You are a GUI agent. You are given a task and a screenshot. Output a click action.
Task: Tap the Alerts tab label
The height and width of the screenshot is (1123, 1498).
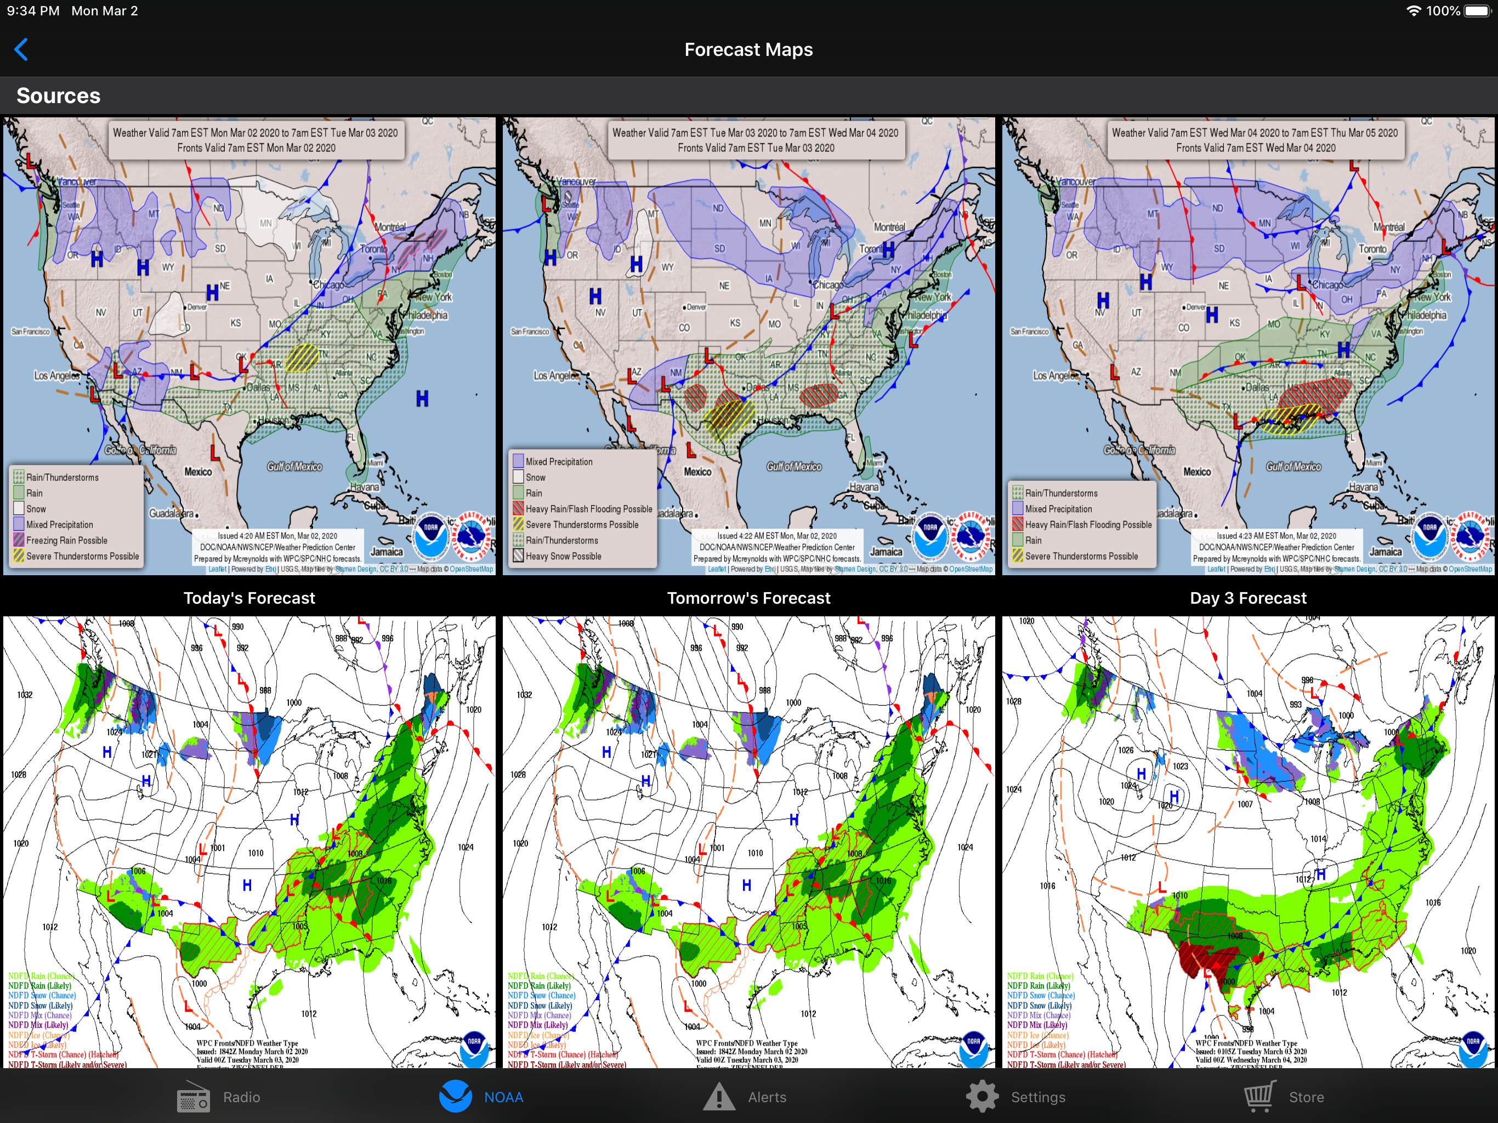tap(767, 1097)
